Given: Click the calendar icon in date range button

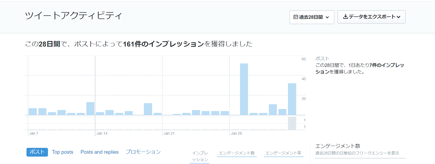Looking at the screenshot, I should [x=296, y=17].
